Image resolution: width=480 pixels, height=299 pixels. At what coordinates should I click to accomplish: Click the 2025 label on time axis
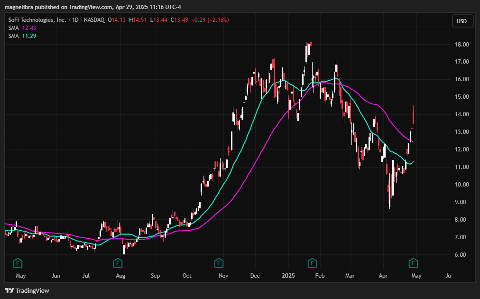click(288, 276)
